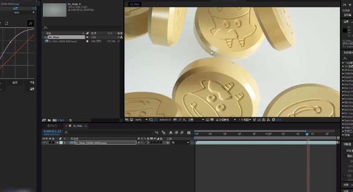Hide the 01_Main PNG layer with eye icon
Screen dimensions: 353x192
[44, 143]
